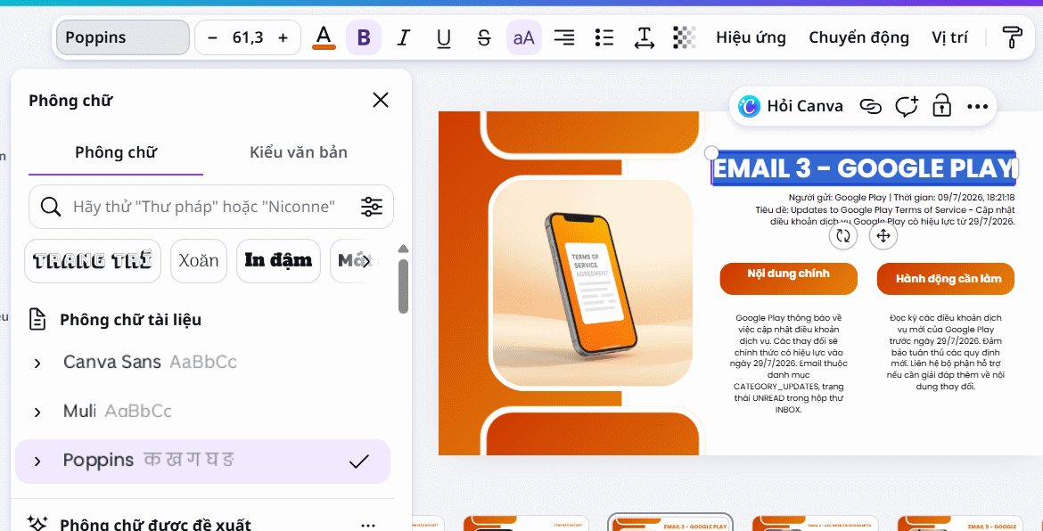Click the scrollbar up arrow
Viewport: 1043px width, 531px height.
tap(403, 249)
